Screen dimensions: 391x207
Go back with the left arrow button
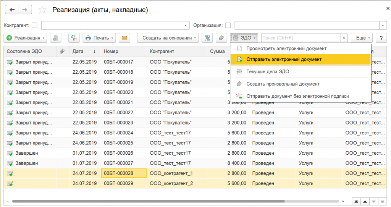12,10
